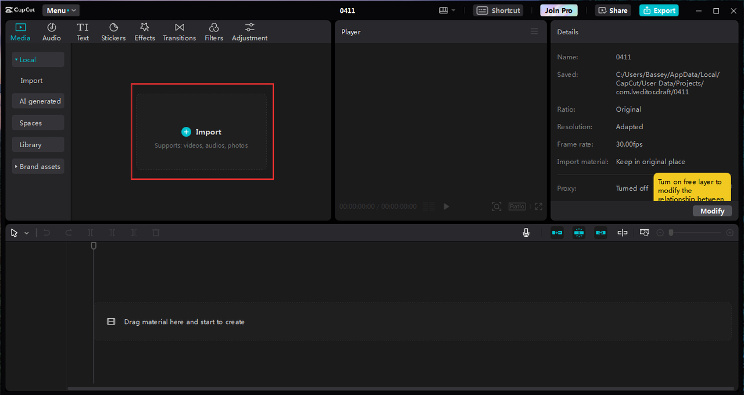This screenshot has width=744, height=395.
Task: Open the Library section
Action: (38, 145)
